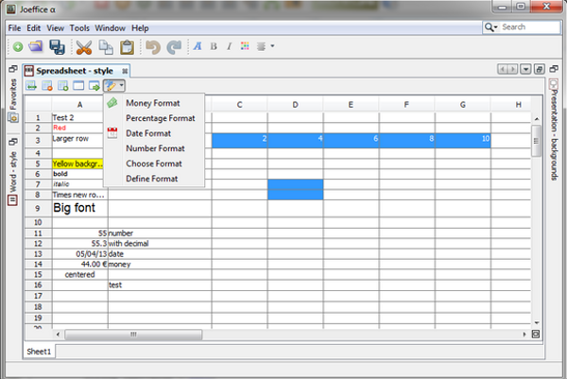
Task: Click the horizontal scrollbar right arrow
Action: click(x=524, y=335)
